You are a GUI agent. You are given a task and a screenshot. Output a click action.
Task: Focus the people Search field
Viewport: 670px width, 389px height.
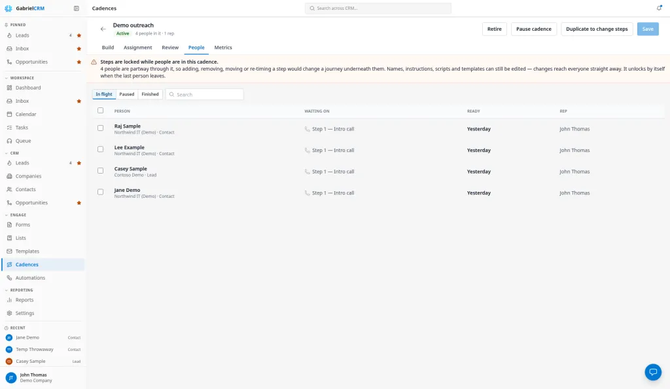click(x=205, y=94)
